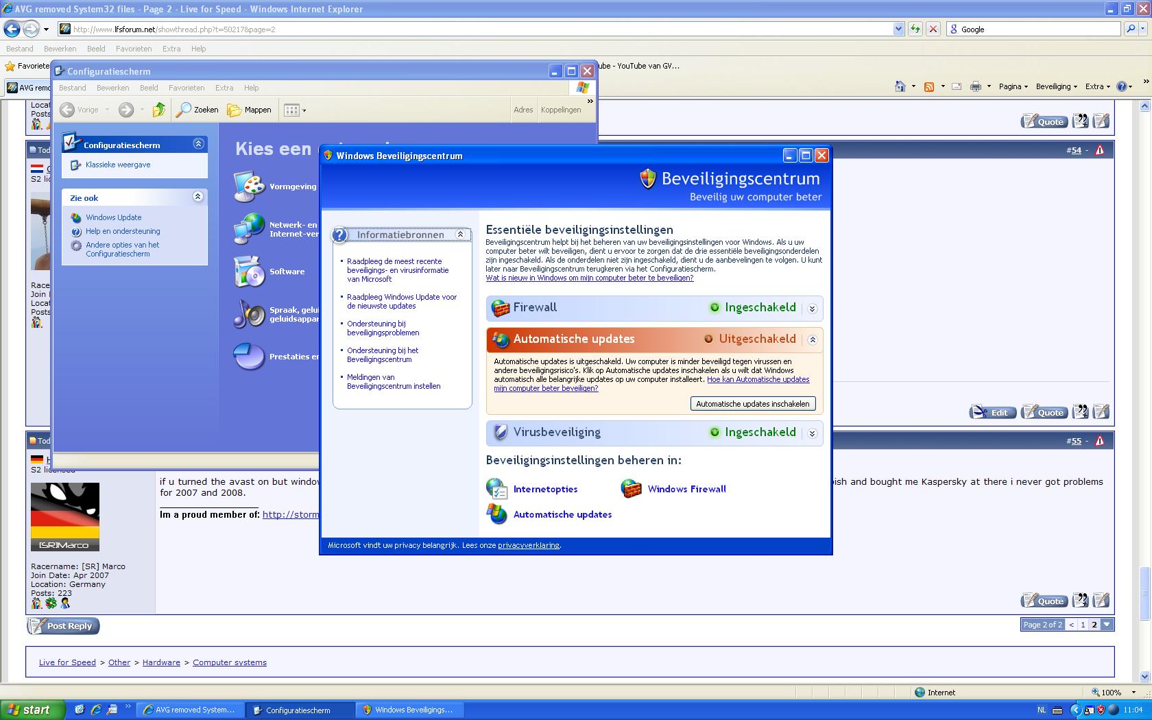
Task: Click the Post Reply button
Action: click(x=64, y=625)
